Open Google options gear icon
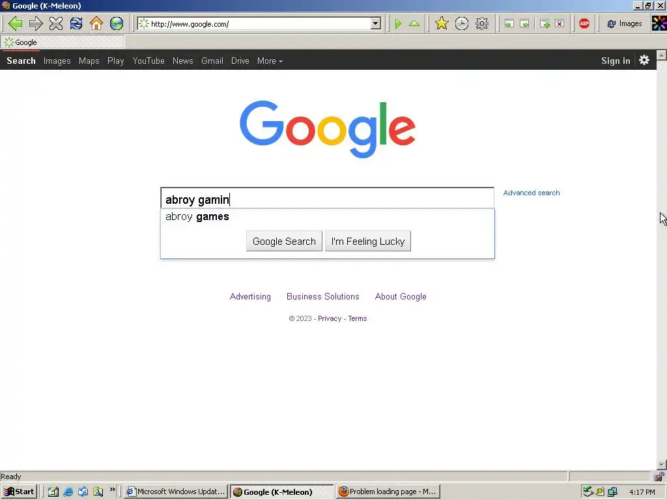Image resolution: width=667 pixels, height=500 pixels. tap(644, 60)
